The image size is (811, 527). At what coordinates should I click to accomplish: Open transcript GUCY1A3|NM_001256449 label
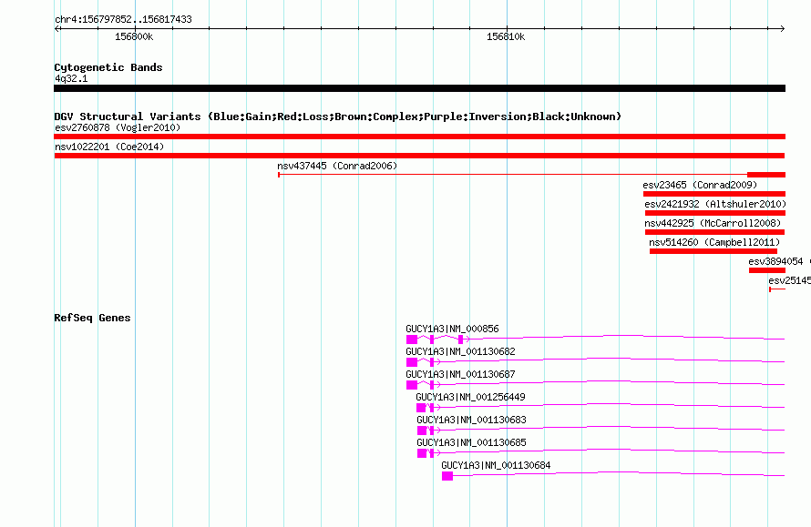471,397
